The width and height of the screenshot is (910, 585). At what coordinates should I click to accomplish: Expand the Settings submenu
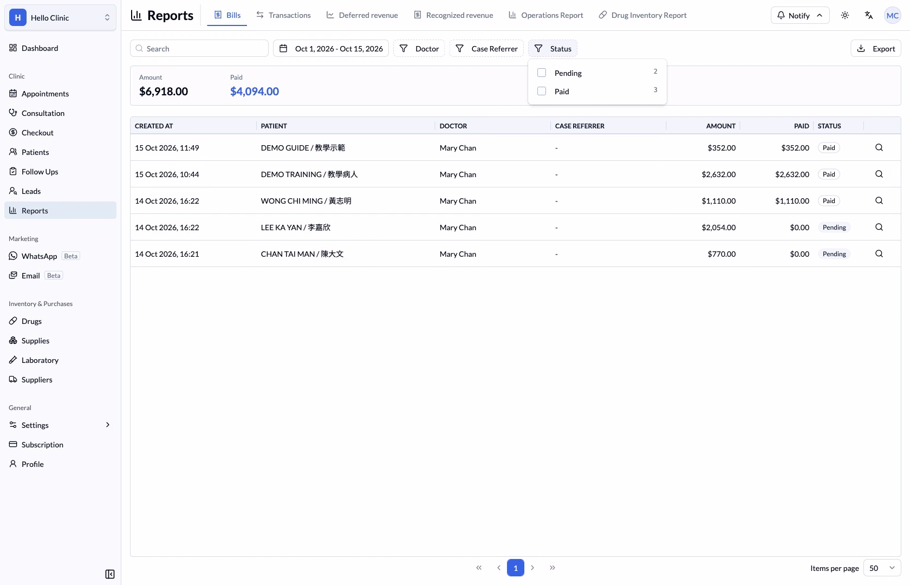point(60,425)
